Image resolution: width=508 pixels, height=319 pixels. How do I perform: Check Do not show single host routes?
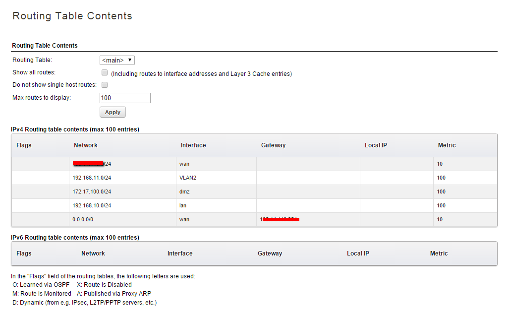(105, 85)
